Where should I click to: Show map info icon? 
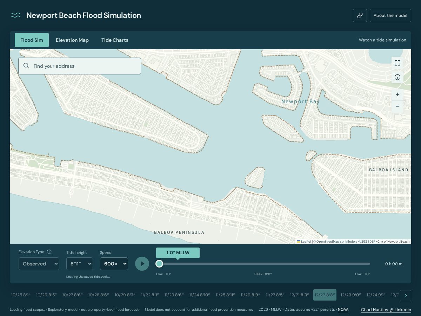pyautogui.click(x=397, y=77)
